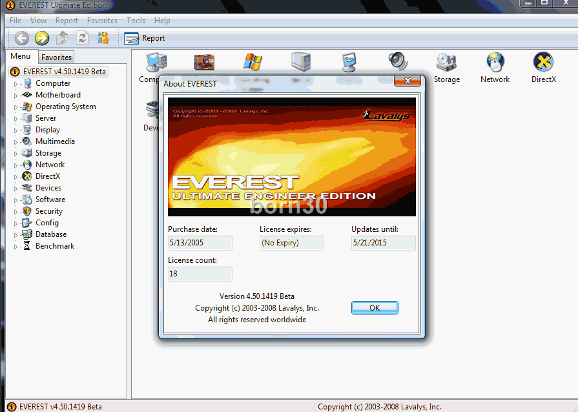578x412 pixels.
Task: Select Storage in the tree menu
Action: click(x=48, y=153)
